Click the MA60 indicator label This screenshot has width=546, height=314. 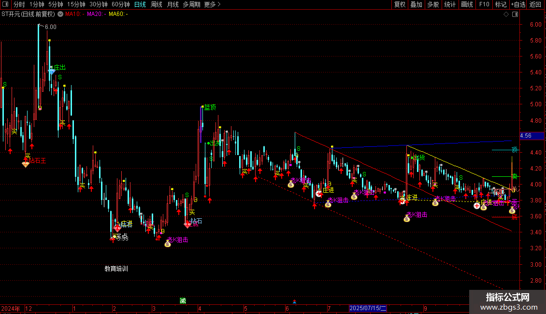tap(118, 14)
